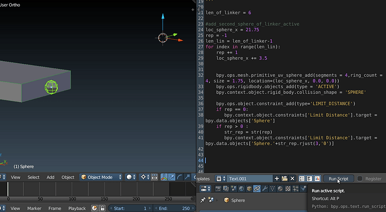386x212 pixels.
Task: Select the rotate manipulator arc
Action: pos(180,177)
